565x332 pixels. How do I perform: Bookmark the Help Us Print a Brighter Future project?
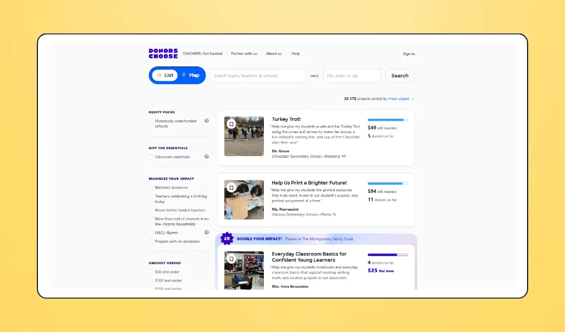pyautogui.click(x=231, y=189)
